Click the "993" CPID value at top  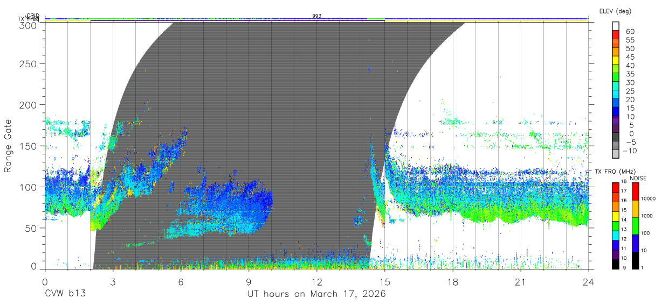click(317, 16)
